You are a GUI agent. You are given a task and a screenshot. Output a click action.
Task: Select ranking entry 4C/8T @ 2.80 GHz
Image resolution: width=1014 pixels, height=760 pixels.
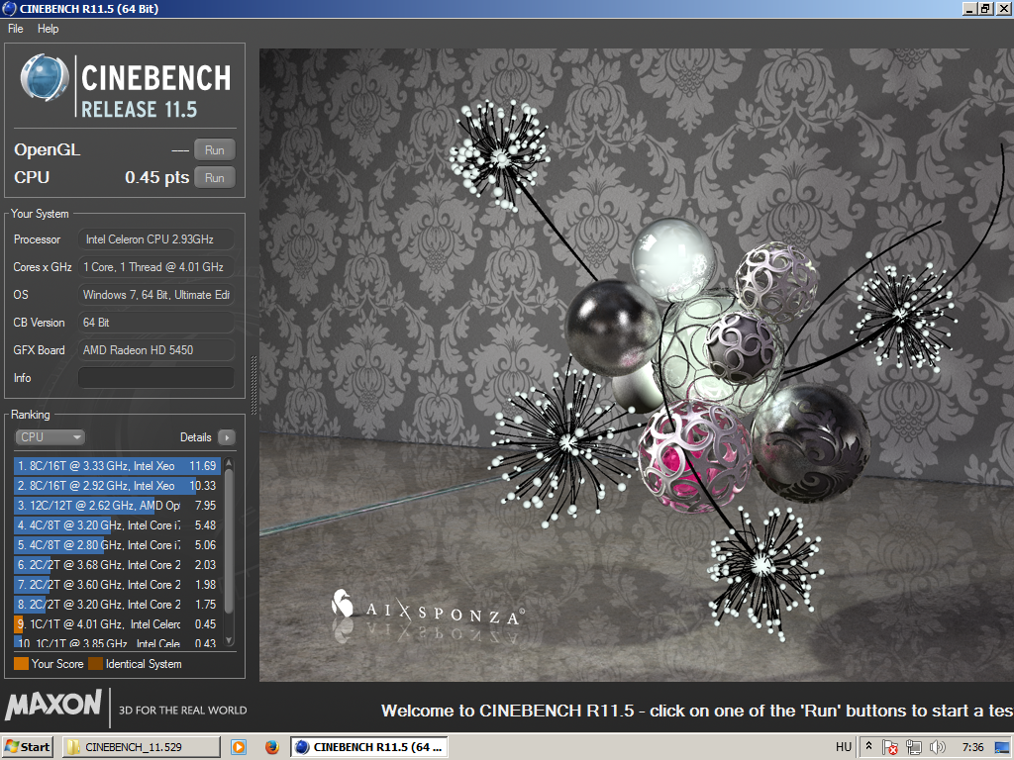[117, 545]
